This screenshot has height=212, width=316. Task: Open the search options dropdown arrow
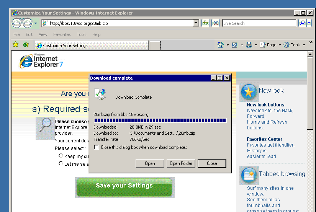click(309, 23)
